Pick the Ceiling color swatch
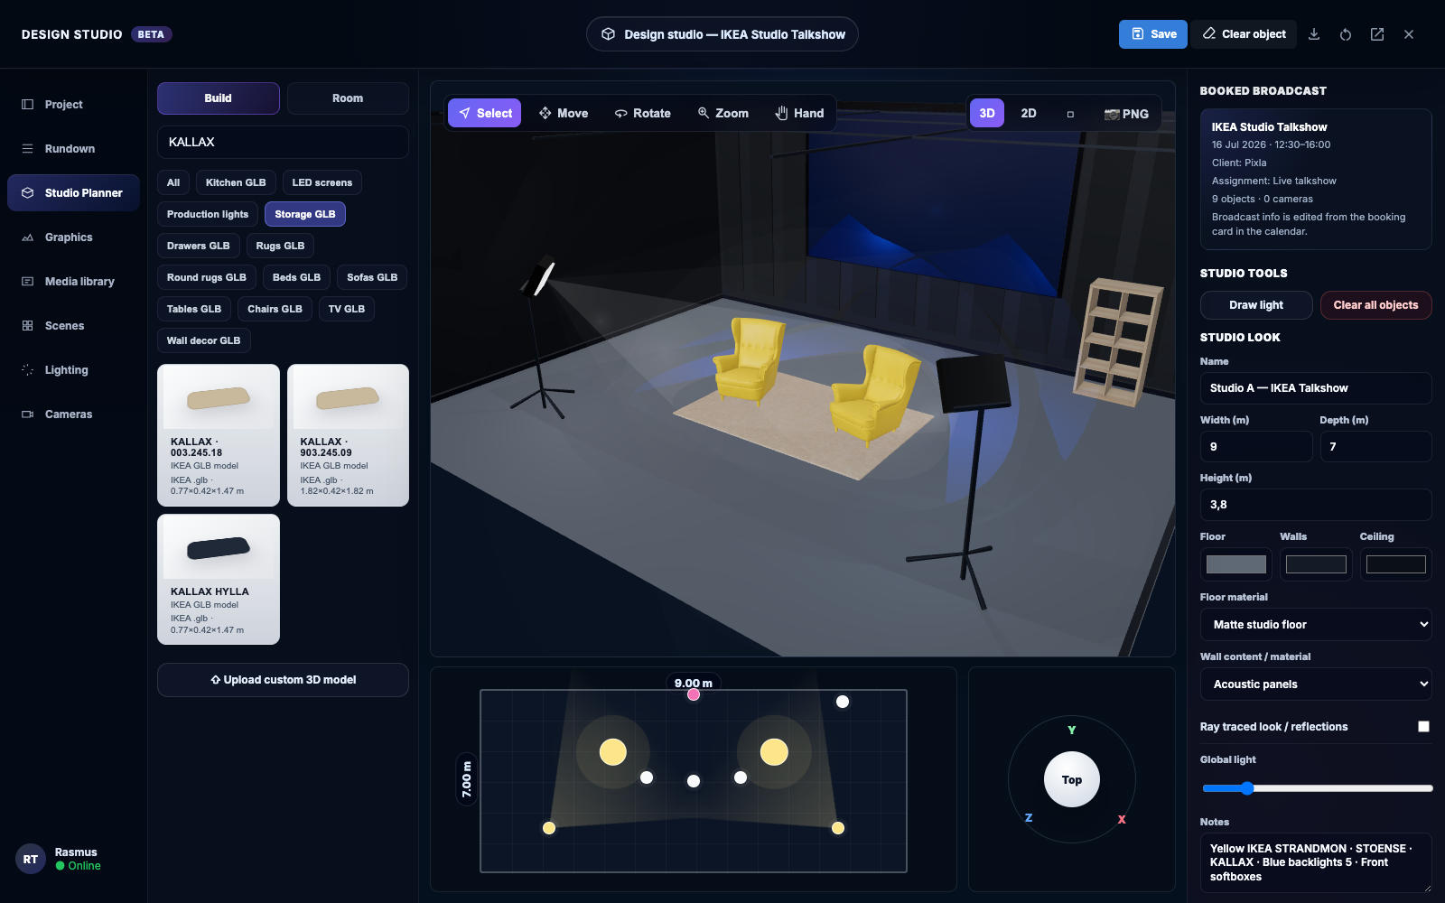The width and height of the screenshot is (1445, 903). [x=1396, y=564]
